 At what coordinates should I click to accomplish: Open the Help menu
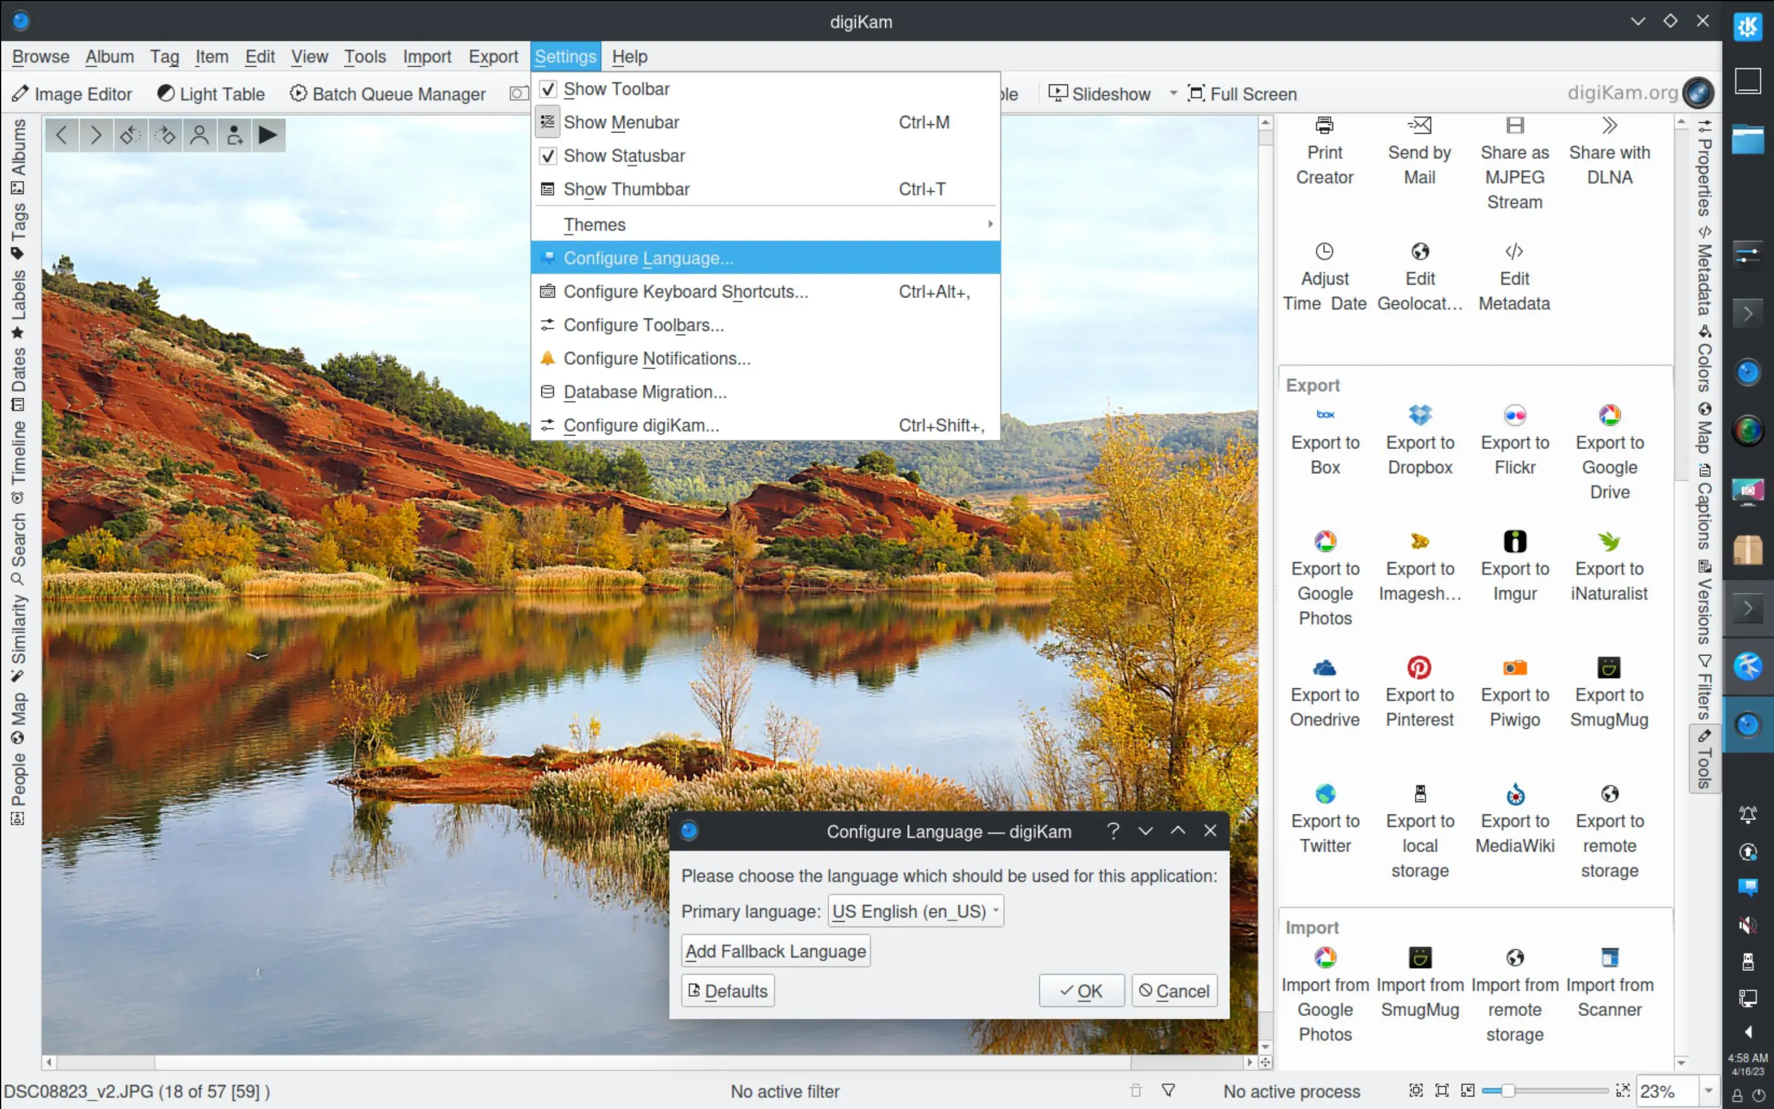[x=629, y=57]
